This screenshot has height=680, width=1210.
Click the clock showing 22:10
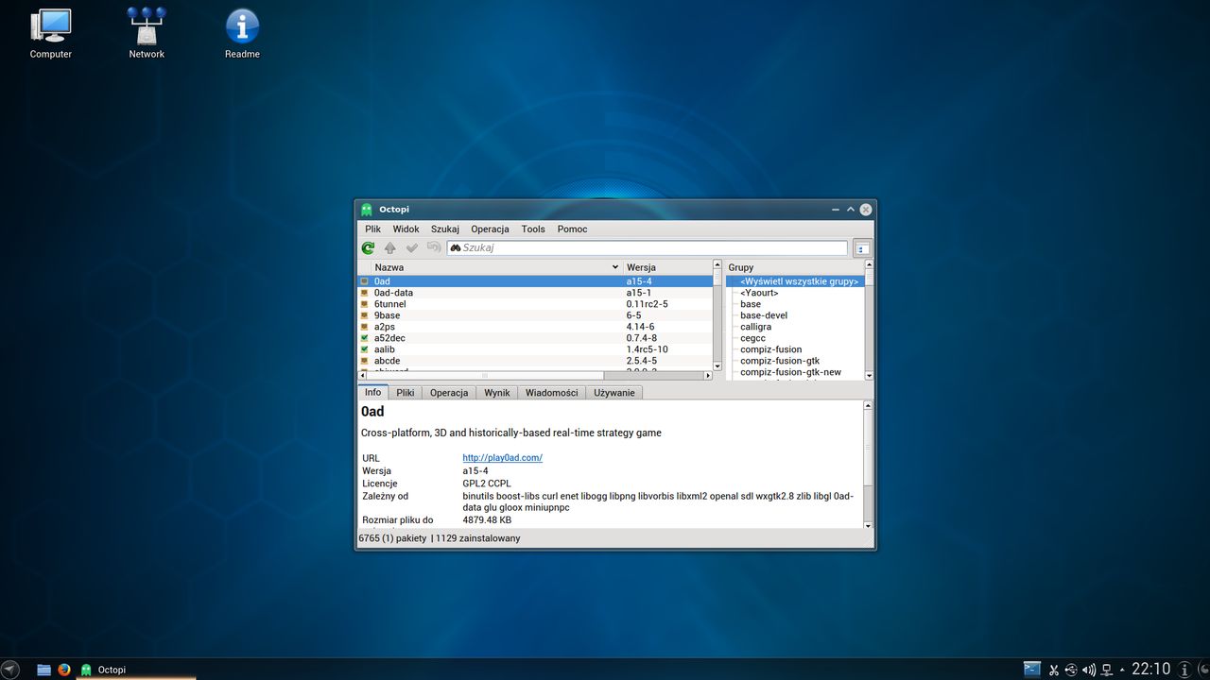(x=1150, y=669)
